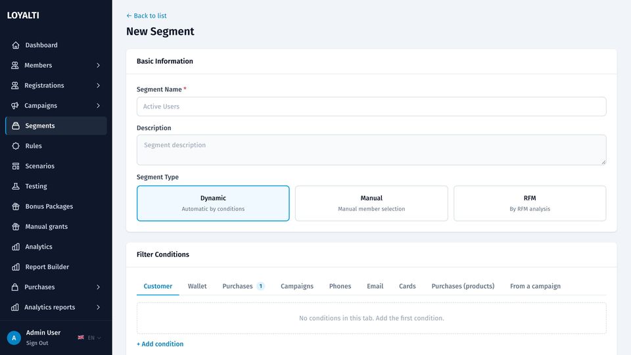Focus the Description textarea
The image size is (631, 355).
click(x=371, y=150)
